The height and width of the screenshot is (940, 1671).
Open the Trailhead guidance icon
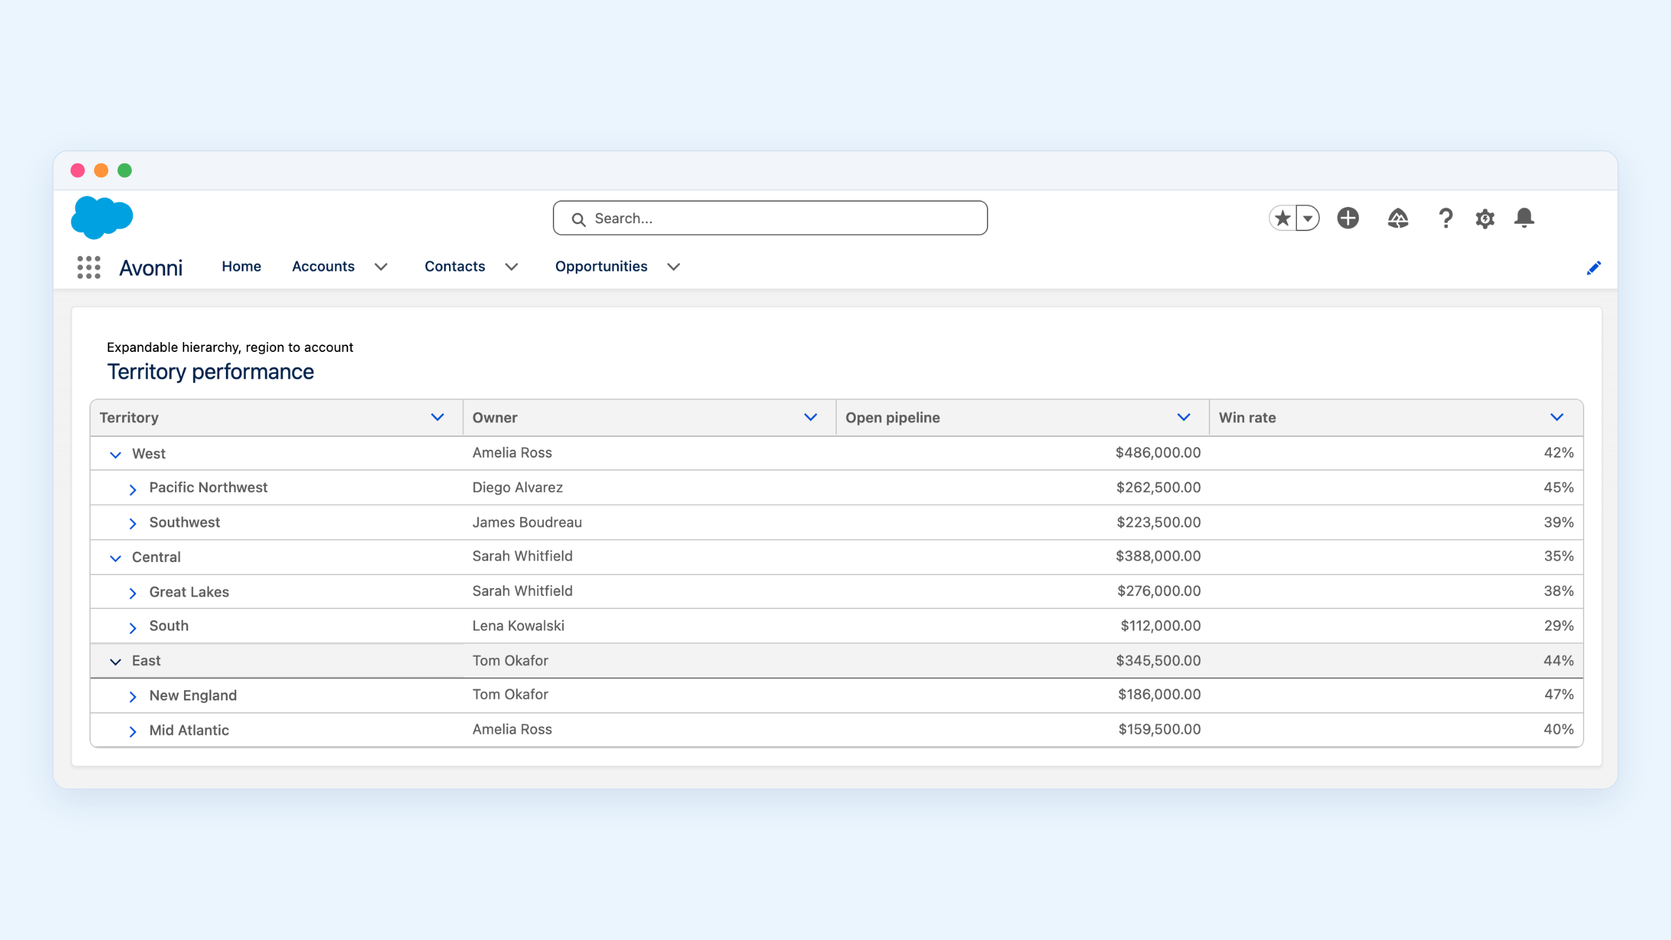pos(1398,218)
